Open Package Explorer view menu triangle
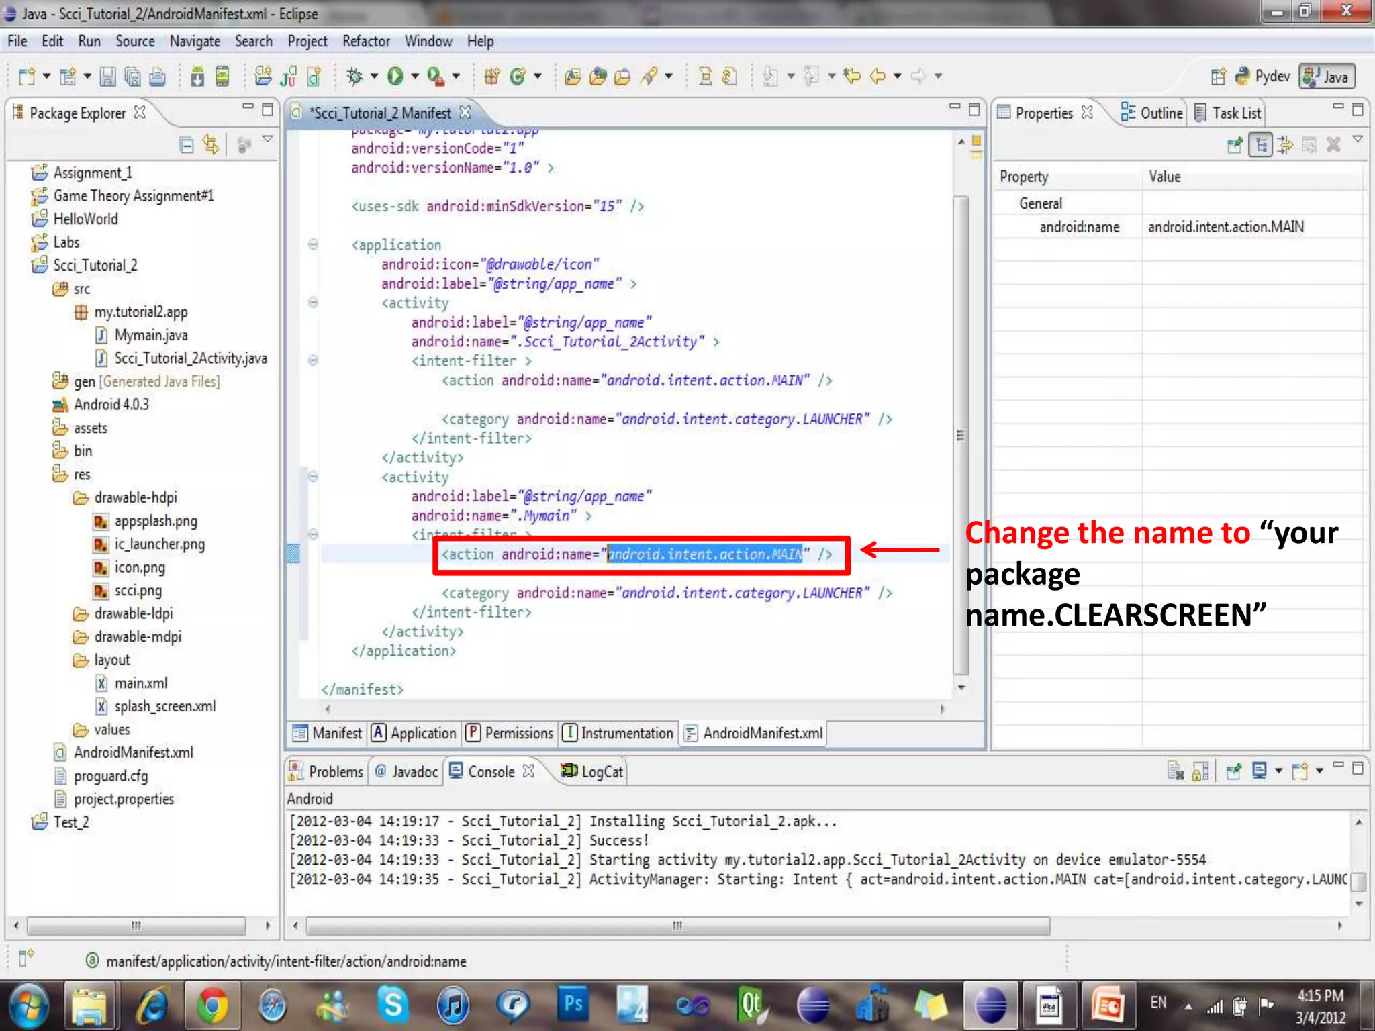 (267, 139)
